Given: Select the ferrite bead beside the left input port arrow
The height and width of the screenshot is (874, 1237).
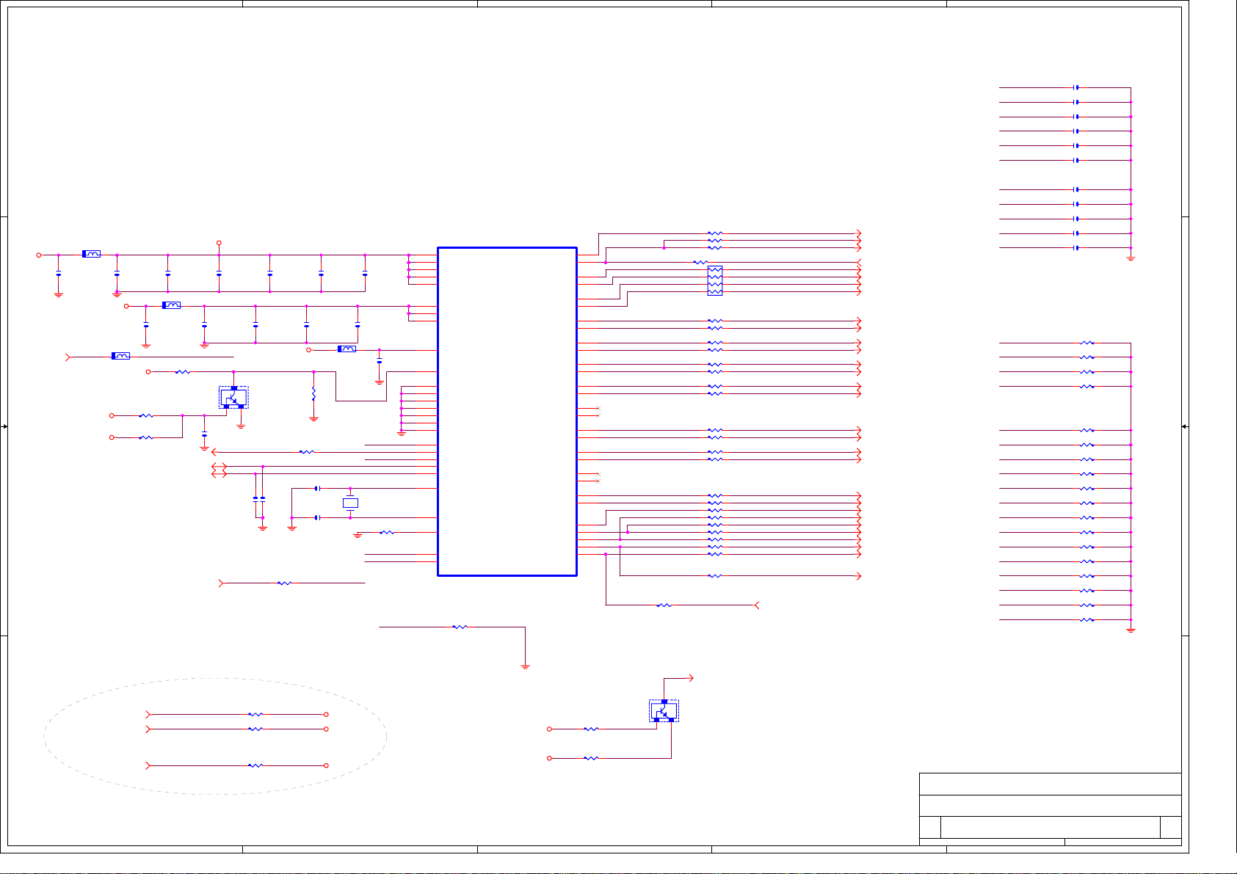Looking at the screenshot, I should (120, 356).
